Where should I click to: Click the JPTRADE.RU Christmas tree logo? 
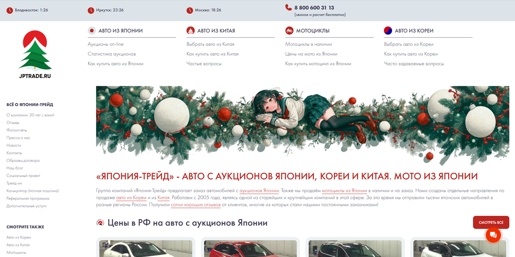click(35, 54)
